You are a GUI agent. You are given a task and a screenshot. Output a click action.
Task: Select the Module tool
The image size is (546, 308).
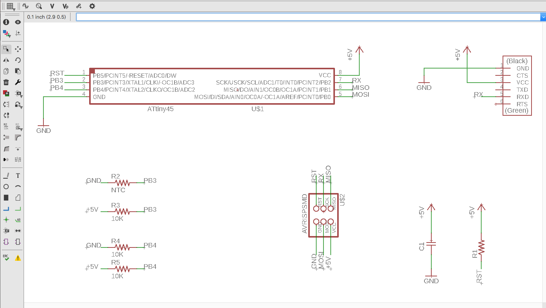pyautogui.click(x=6, y=242)
